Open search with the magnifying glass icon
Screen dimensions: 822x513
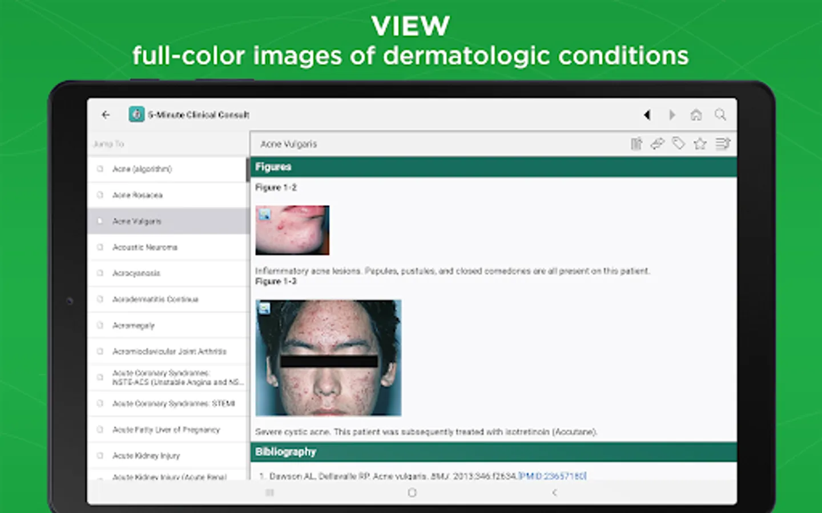720,115
